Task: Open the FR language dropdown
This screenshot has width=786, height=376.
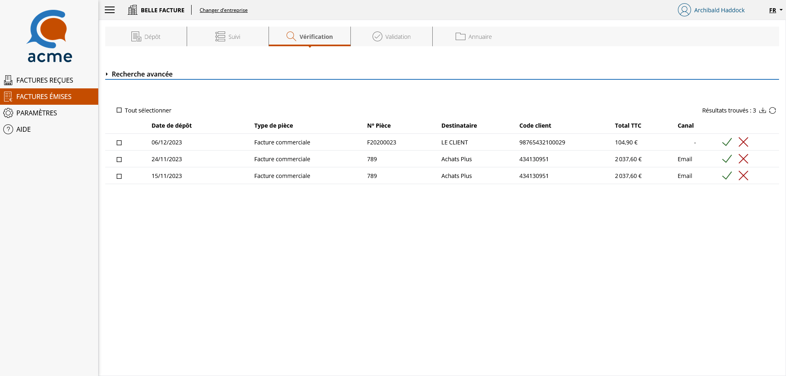Action: click(x=775, y=10)
